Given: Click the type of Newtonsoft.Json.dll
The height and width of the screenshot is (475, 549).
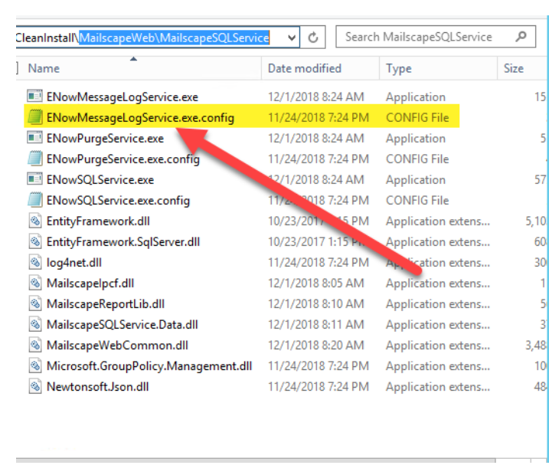Looking at the screenshot, I should (438, 386).
